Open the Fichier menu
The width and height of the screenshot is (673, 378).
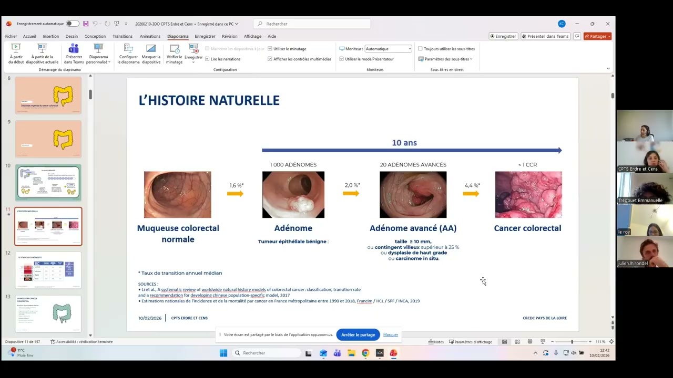pyautogui.click(x=11, y=36)
